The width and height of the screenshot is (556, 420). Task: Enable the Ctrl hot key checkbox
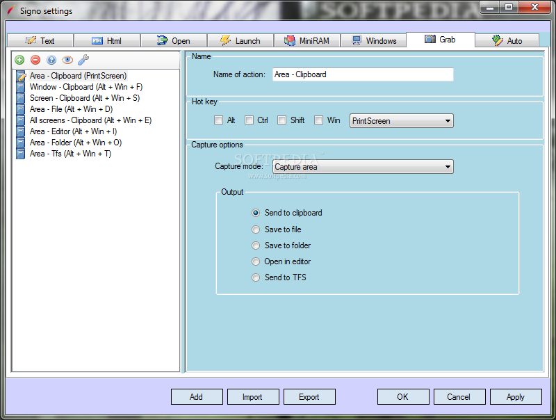tap(249, 120)
